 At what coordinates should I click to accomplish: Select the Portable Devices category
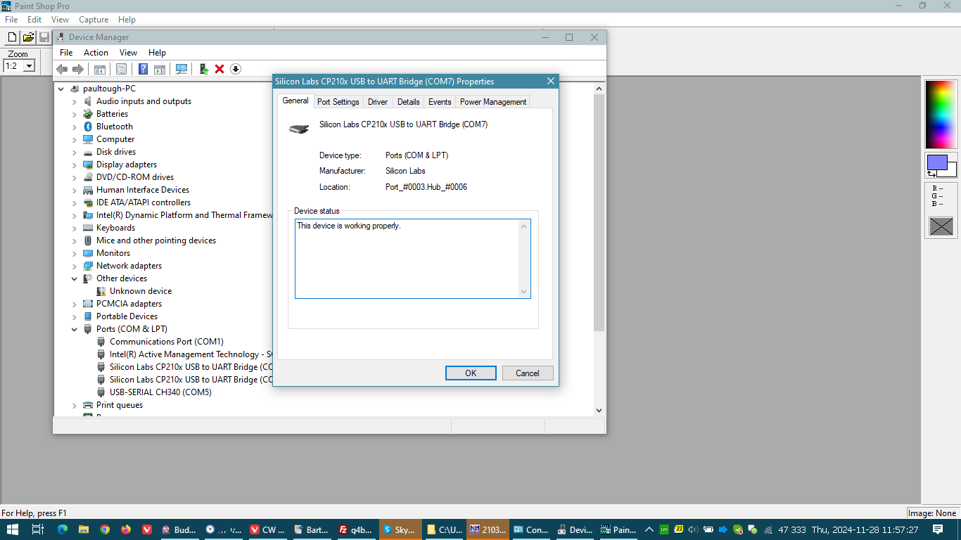(x=127, y=316)
